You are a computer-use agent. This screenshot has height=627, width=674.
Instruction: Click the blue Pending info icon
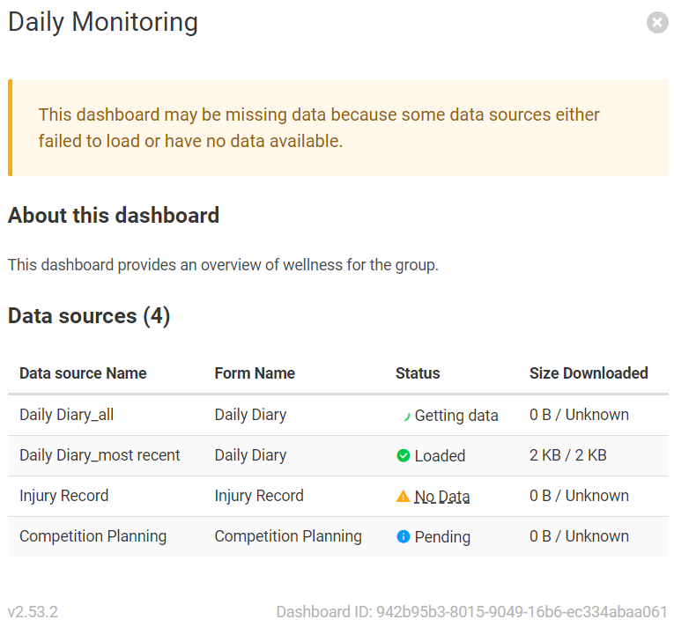[404, 536]
